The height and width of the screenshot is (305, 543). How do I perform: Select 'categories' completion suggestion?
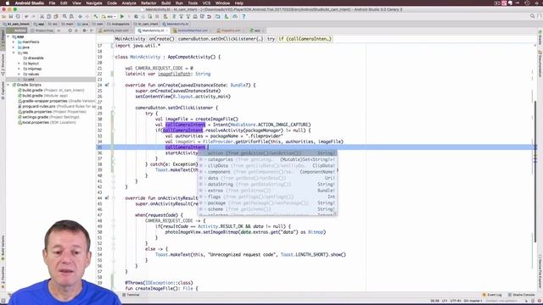coord(267,159)
